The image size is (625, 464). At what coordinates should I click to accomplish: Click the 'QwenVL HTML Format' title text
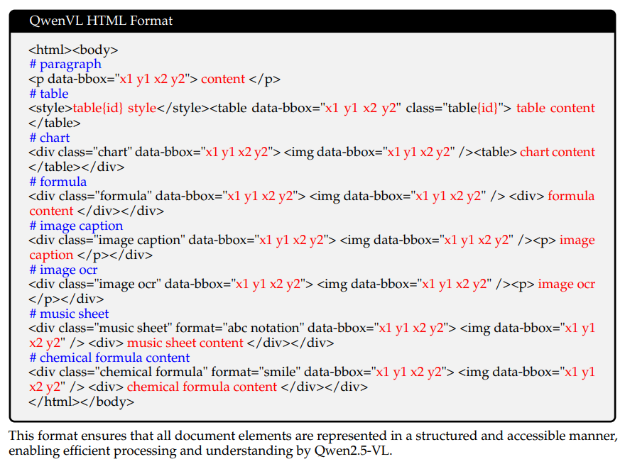coord(101,21)
